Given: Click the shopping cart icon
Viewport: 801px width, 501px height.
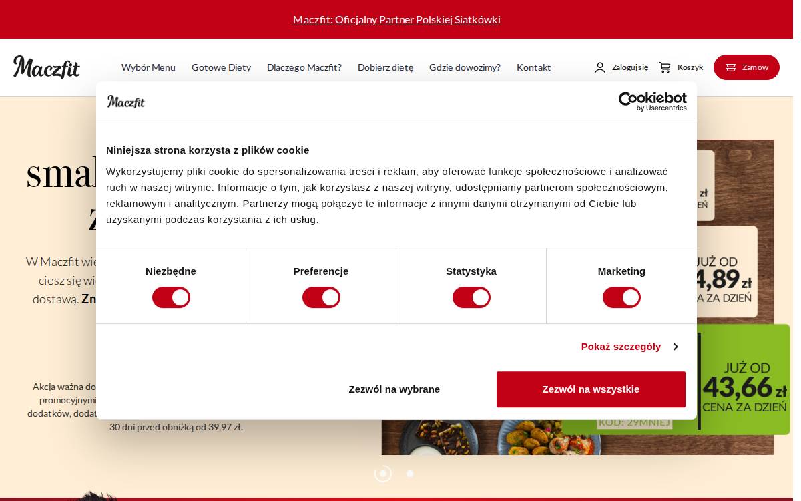Looking at the screenshot, I should (x=665, y=67).
